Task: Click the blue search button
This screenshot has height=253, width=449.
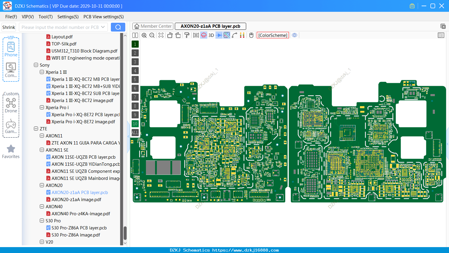Action: 118,27
